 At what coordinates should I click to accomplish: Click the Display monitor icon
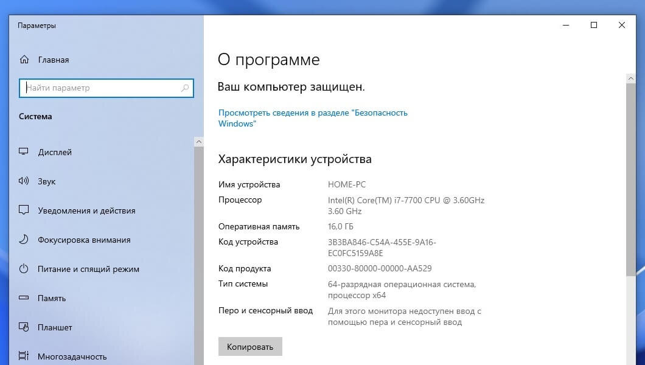[x=24, y=151]
